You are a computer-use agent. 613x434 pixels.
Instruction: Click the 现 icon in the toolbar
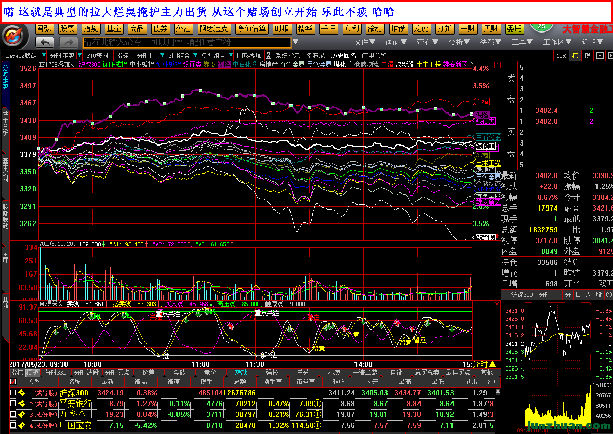[587, 56]
